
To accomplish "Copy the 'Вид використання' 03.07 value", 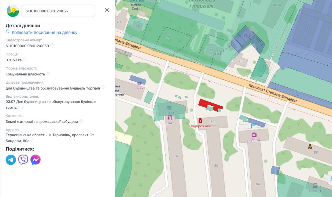I will [23, 107].
